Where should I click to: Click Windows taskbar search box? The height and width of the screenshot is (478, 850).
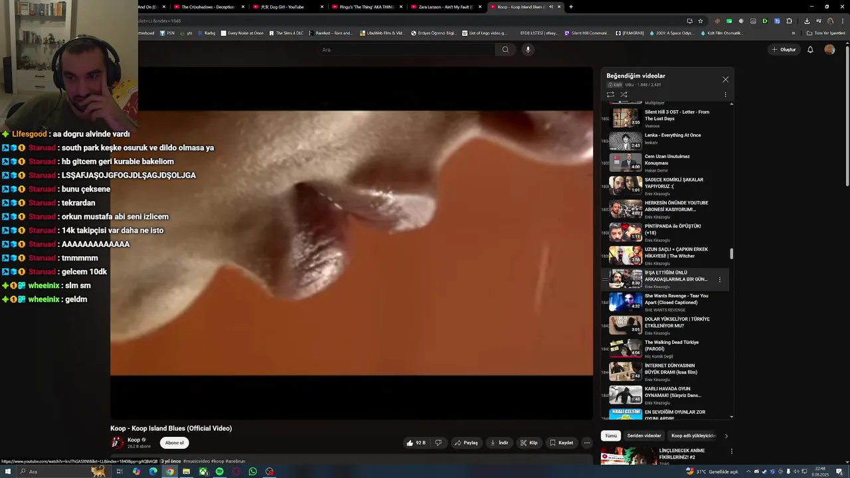click(x=63, y=471)
